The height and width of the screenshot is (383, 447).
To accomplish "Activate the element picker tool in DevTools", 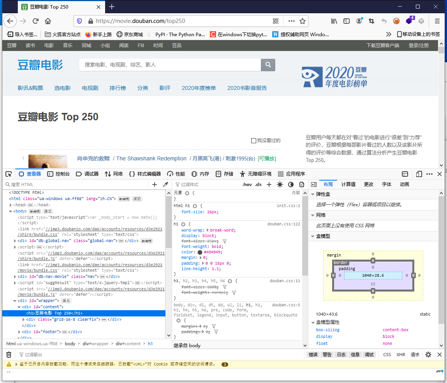I will [x=8, y=174].
